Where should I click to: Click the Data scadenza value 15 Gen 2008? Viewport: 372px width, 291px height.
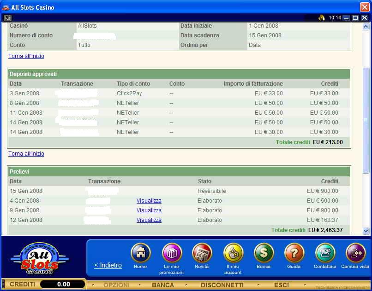(265, 35)
